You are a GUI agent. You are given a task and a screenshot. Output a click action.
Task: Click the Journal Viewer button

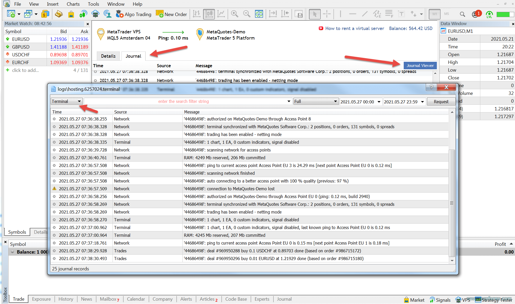(420, 65)
